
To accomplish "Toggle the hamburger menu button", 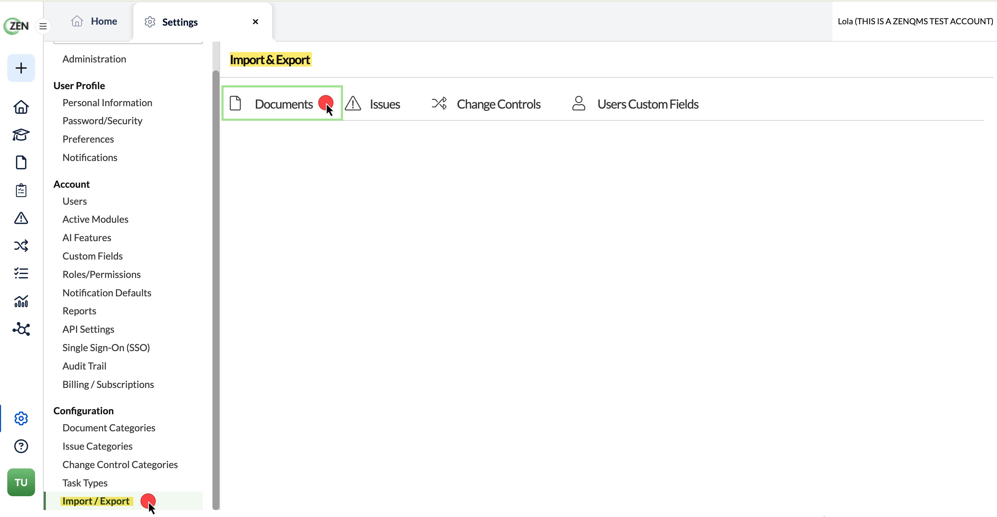I will [43, 26].
